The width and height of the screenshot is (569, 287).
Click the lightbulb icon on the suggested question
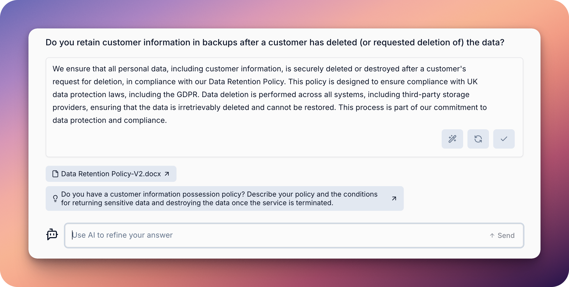click(55, 198)
